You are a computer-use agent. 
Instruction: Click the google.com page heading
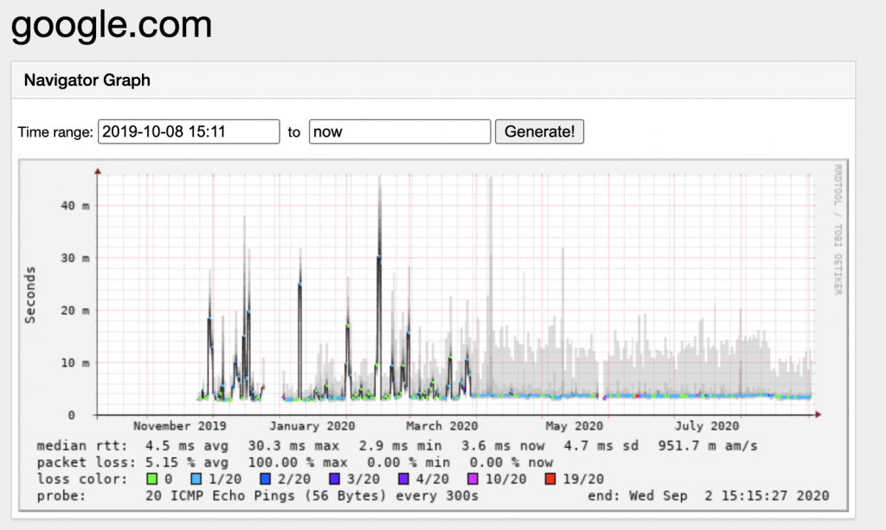[x=111, y=26]
